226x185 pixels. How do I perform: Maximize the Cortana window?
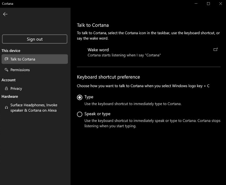pos(208,4)
